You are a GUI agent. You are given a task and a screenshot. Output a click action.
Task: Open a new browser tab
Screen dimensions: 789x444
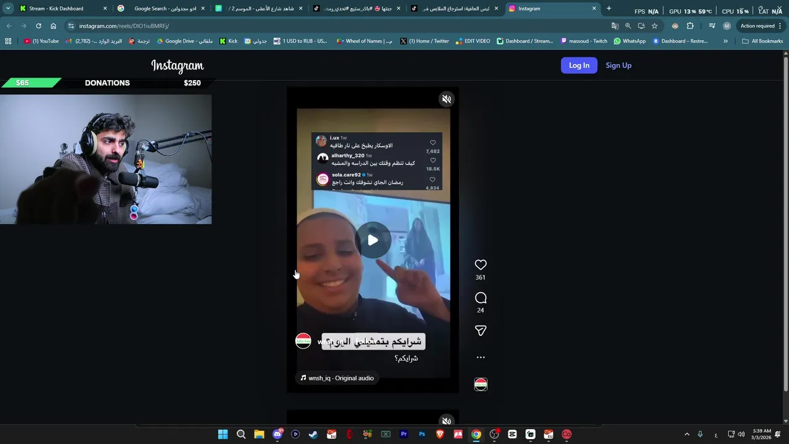pos(608,9)
